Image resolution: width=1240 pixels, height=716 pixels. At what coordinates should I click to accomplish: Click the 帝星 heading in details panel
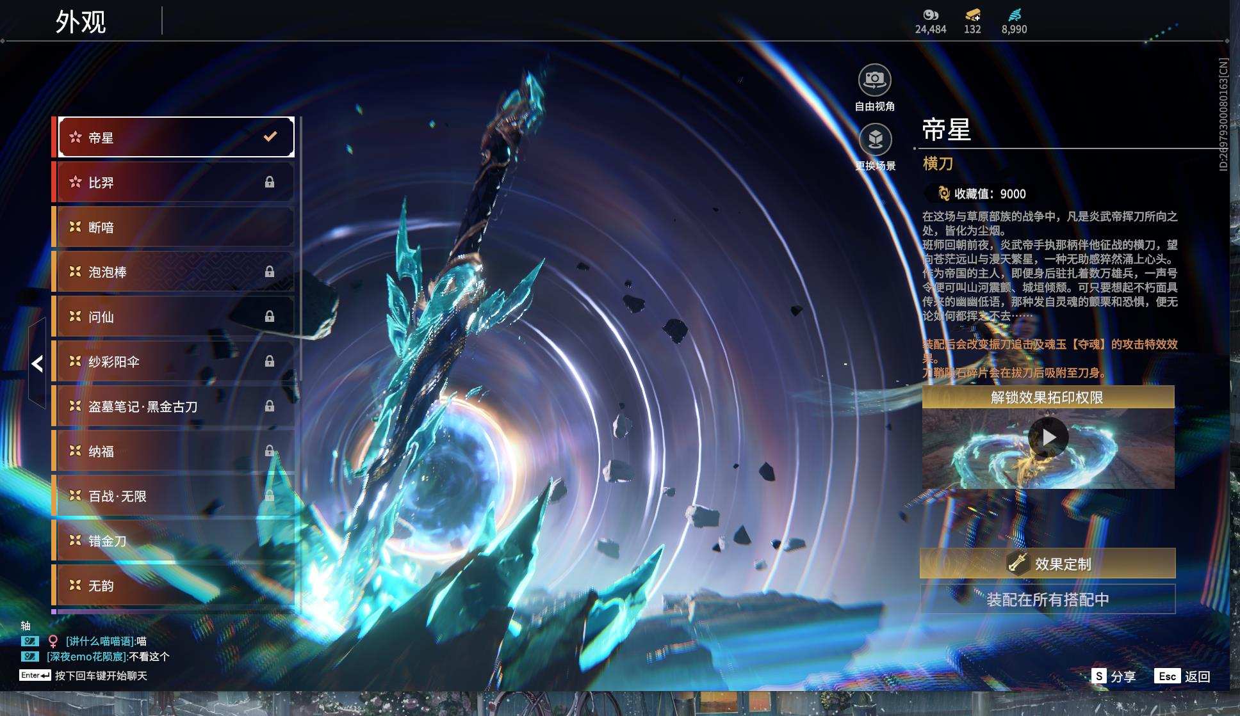pos(947,129)
